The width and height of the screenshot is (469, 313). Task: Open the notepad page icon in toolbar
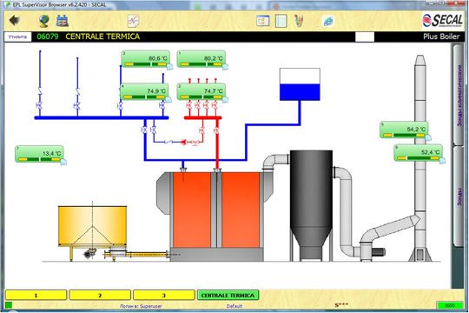pos(281,21)
